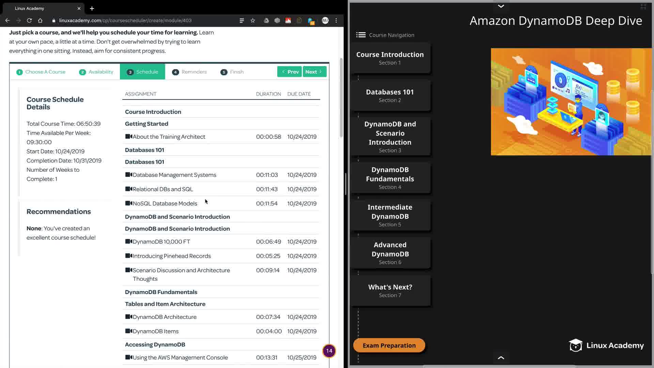Click the browser home icon
Screen dimensions: 654x368
[40, 20]
